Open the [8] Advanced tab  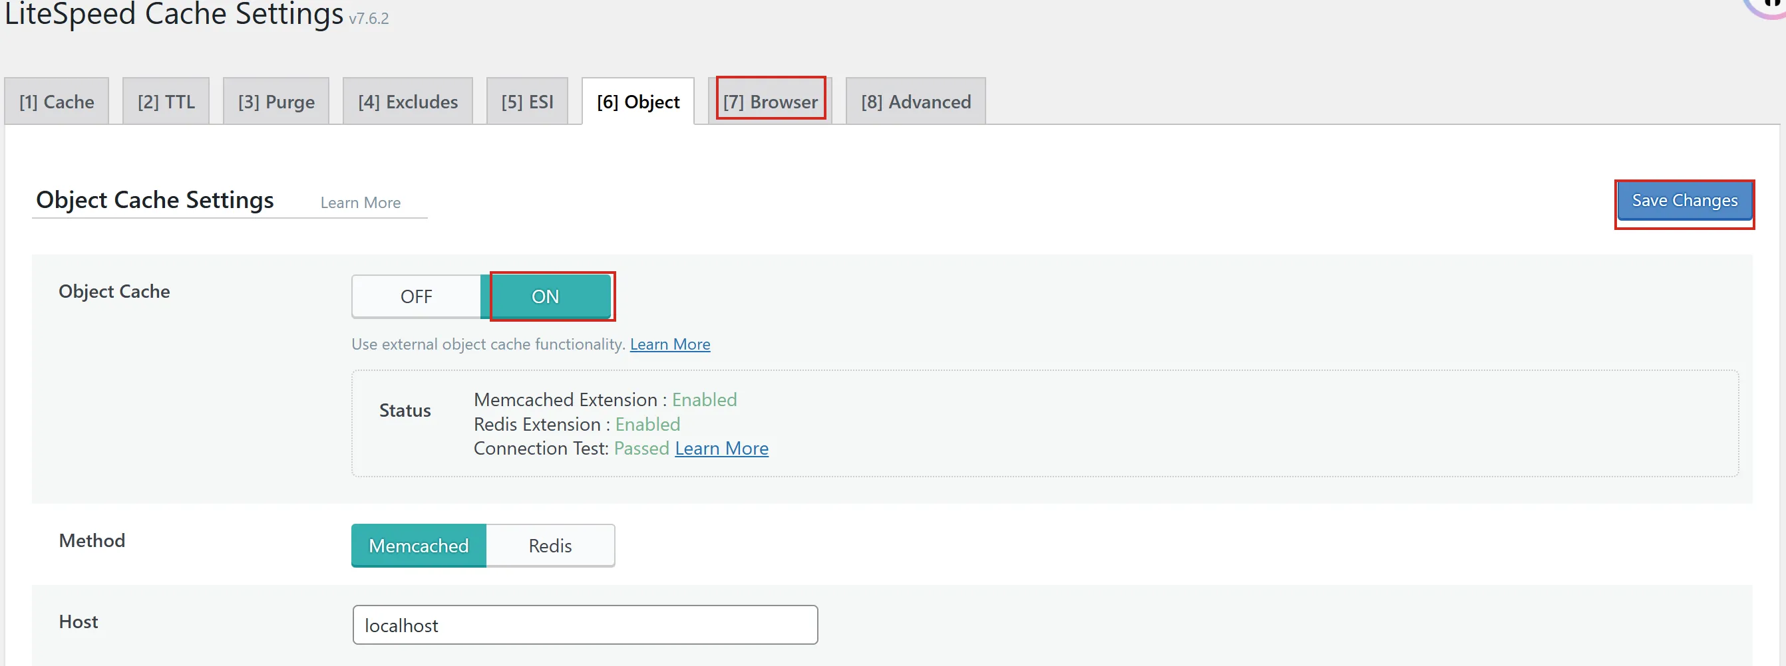point(915,102)
